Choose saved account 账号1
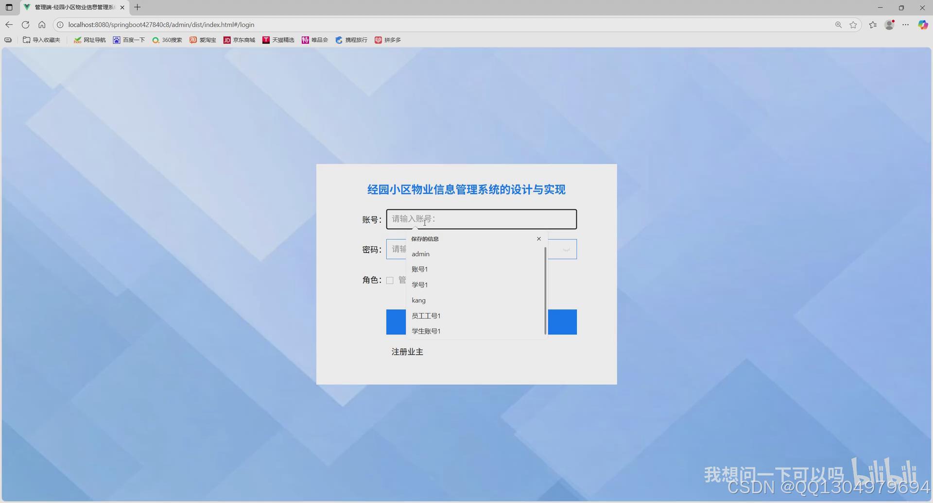 [x=477, y=269]
